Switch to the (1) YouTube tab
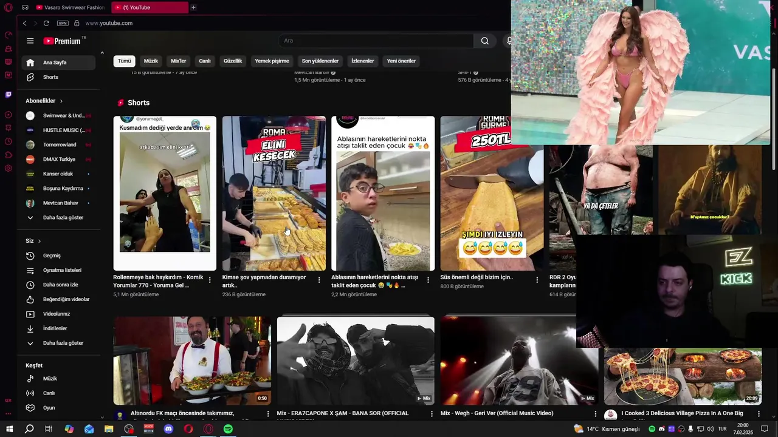 pos(150,7)
